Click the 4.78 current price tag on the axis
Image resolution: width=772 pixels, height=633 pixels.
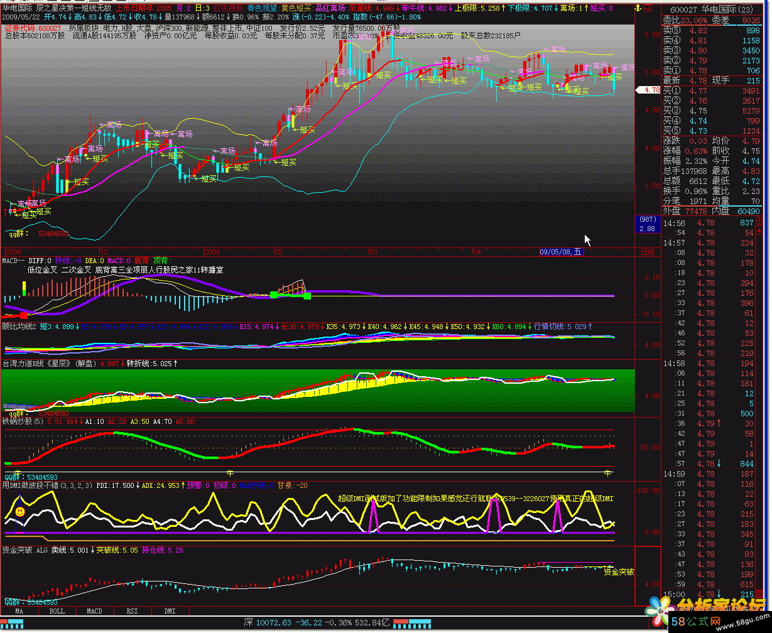pos(649,90)
